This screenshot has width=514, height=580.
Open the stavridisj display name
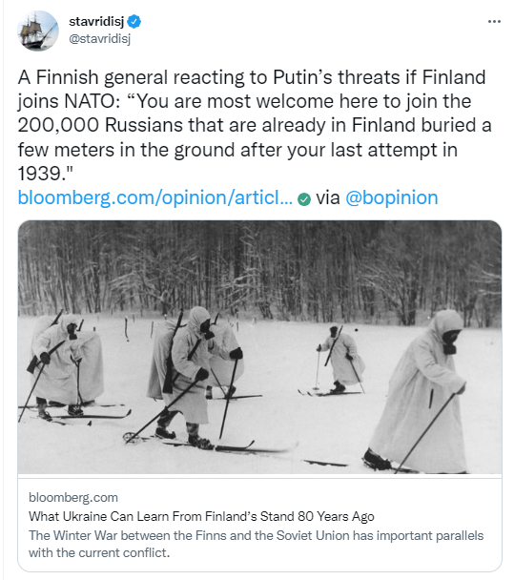click(x=96, y=21)
